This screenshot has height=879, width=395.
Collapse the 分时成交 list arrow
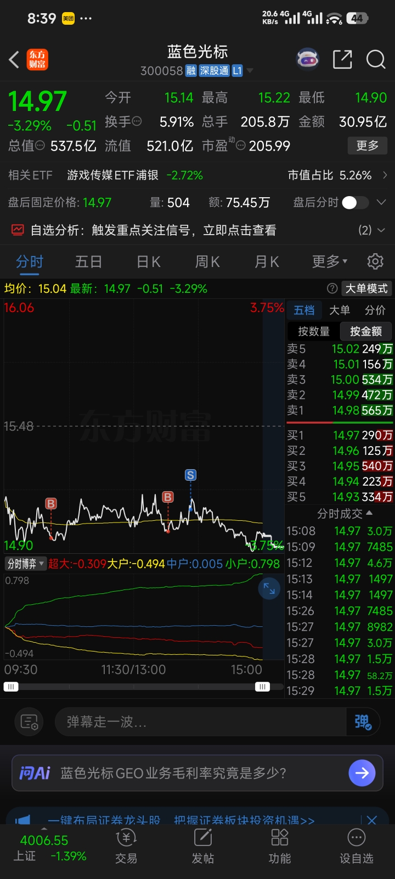(369, 513)
